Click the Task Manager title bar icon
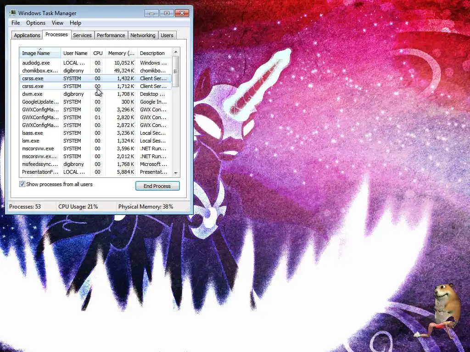The height and width of the screenshot is (352, 470). click(12, 13)
